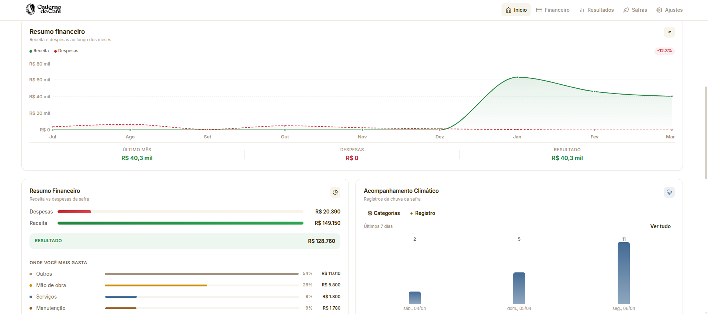Click the green Receita progress bar

[180, 223]
